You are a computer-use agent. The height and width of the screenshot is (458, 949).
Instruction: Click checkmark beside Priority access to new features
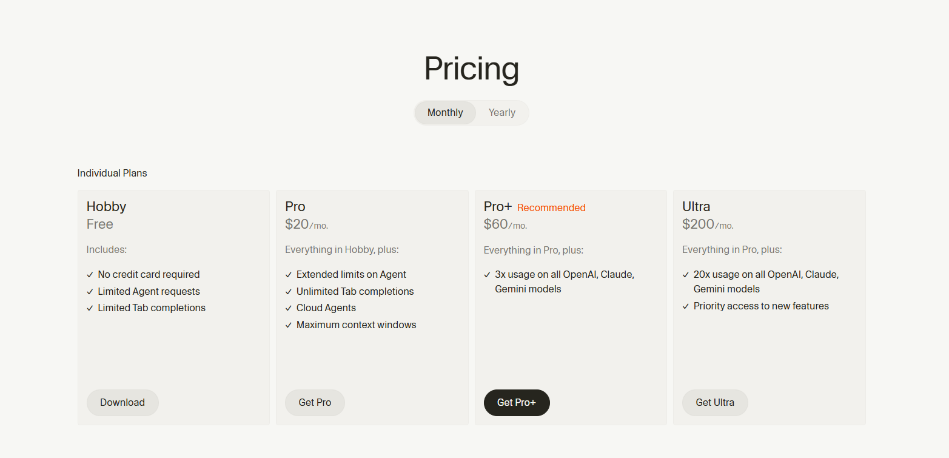[x=686, y=306]
